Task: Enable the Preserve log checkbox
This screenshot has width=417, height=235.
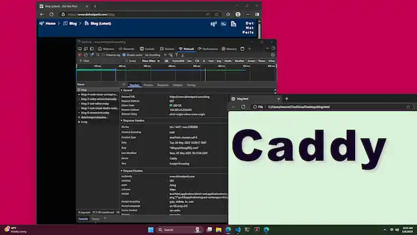Action: coord(104,55)
